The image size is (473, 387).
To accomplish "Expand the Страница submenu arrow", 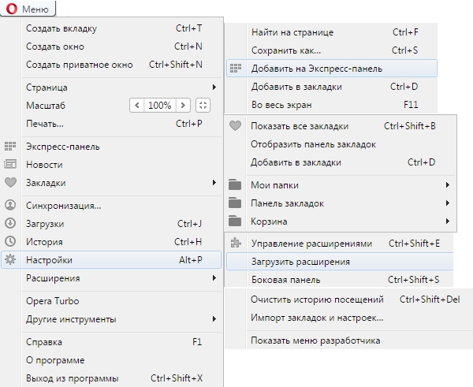I will pos(214,87).
